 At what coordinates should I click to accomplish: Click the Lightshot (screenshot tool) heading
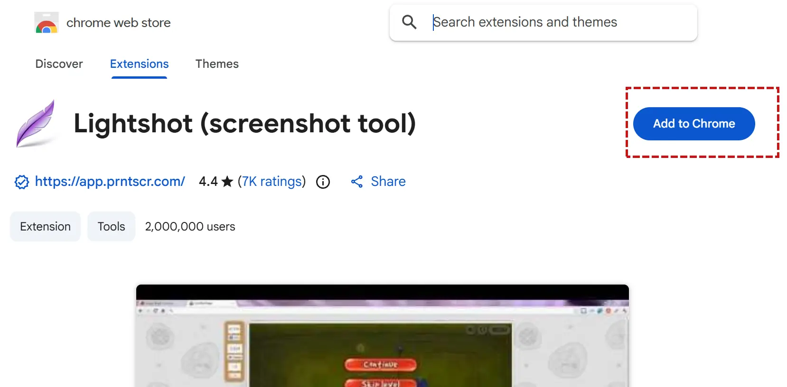click(x=245, y=123)
